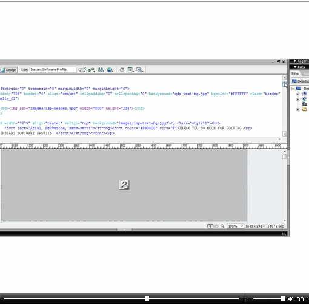Click qda-text-bg.jpg in the table tag
The width and height of the screenshot is (309, 306).
pos(191,93)
